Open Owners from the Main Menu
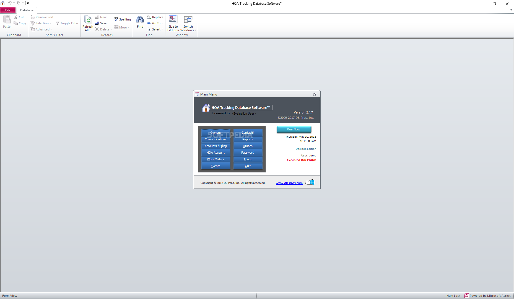 216,133
